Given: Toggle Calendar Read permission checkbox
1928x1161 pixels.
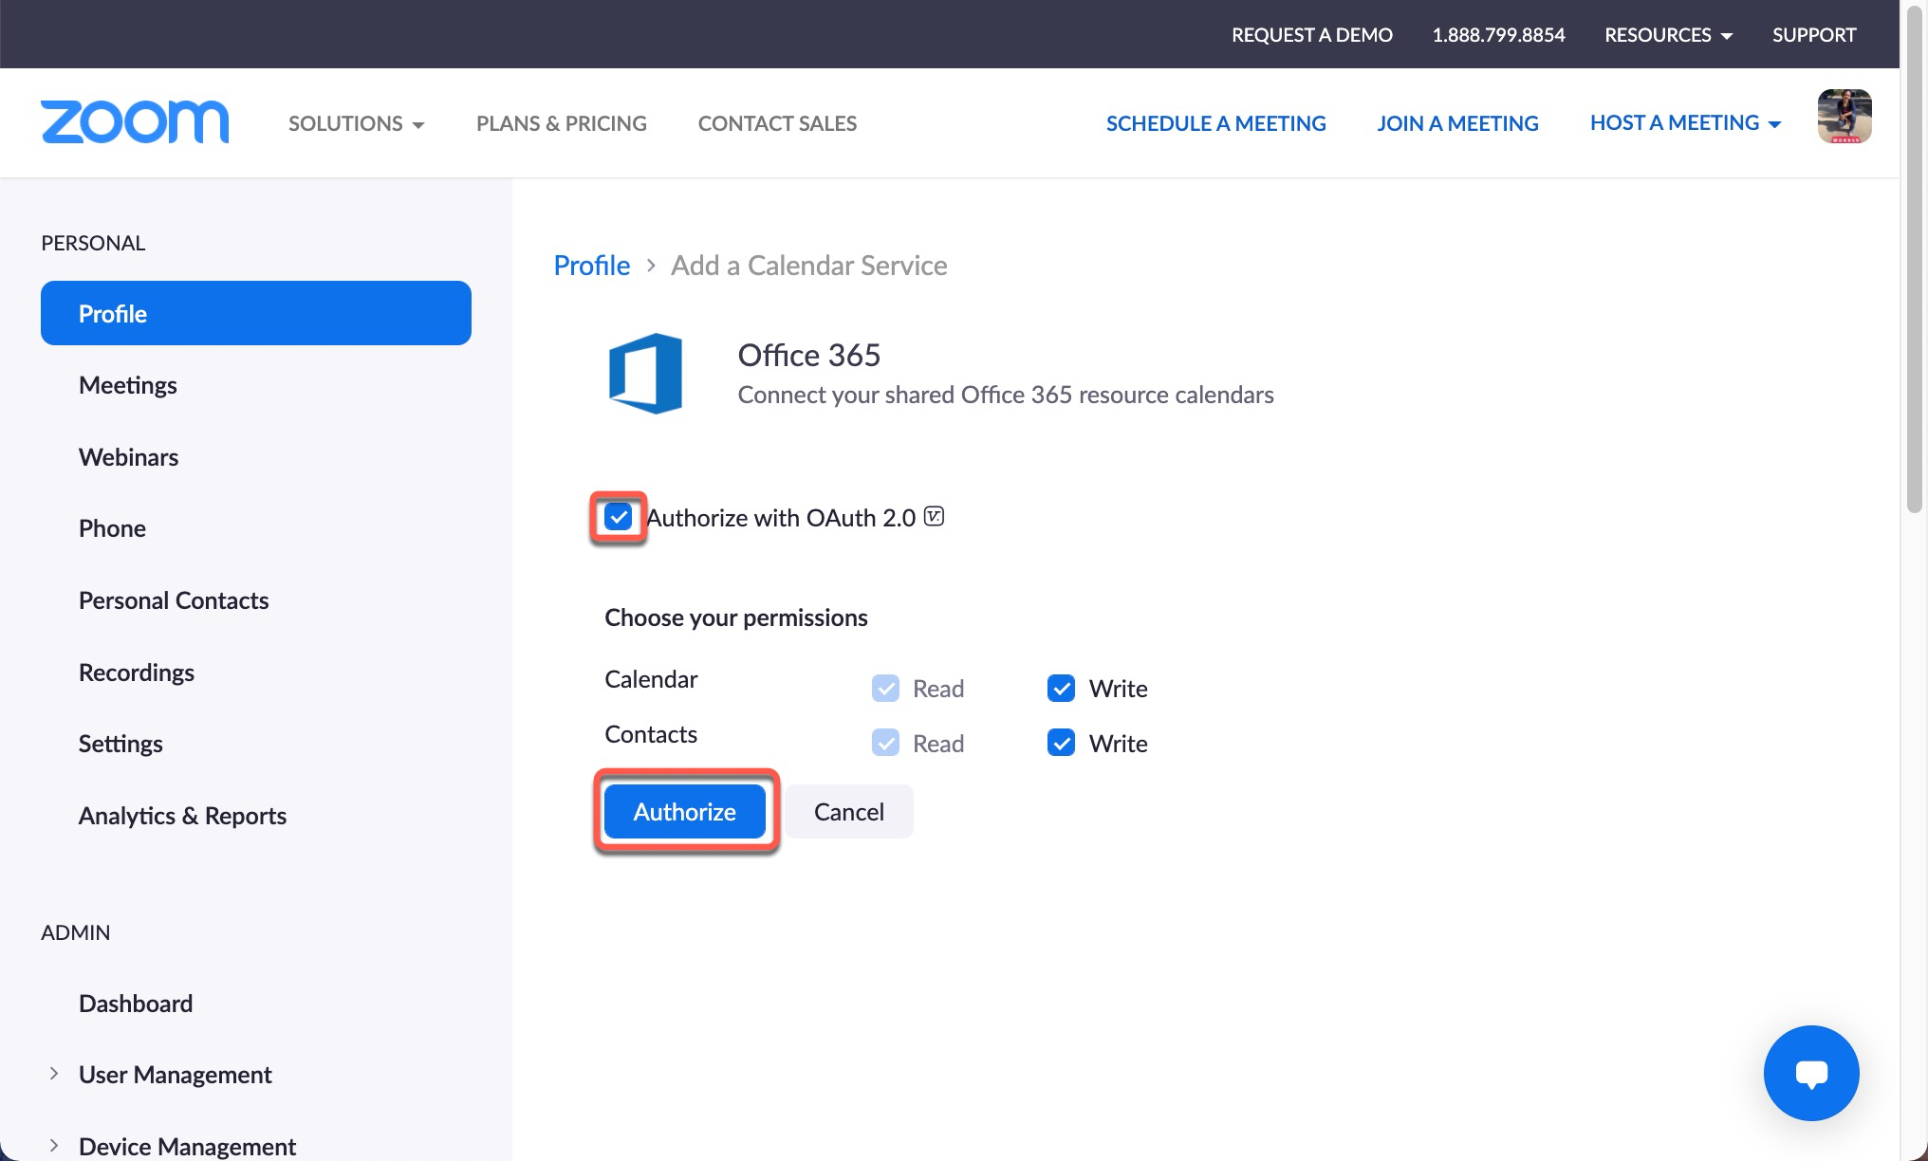Looking at the screenshot, I should click(885, 689).
